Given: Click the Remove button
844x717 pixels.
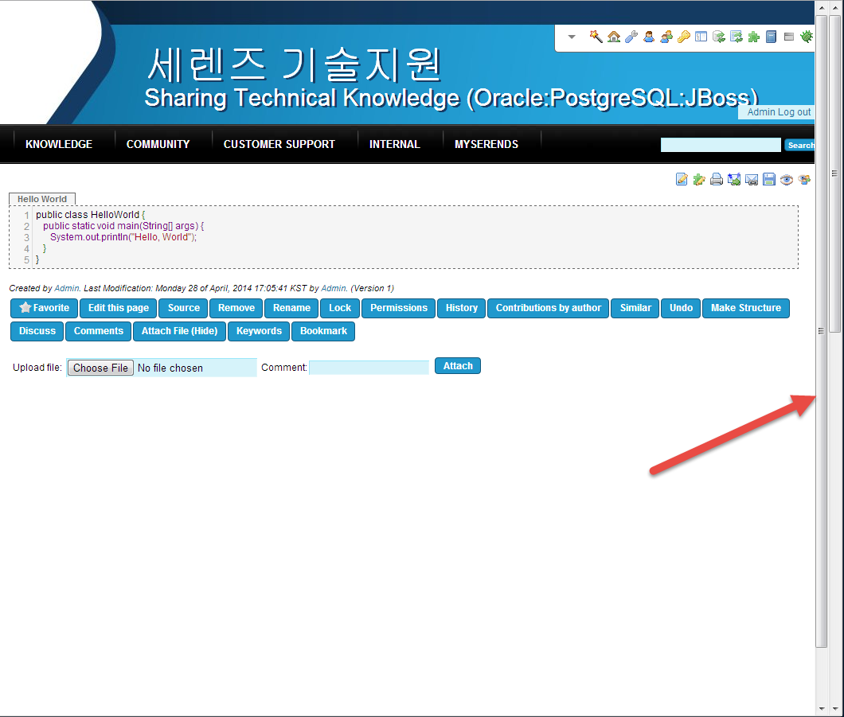Looking at the screenshot, I should coord(236,308).
